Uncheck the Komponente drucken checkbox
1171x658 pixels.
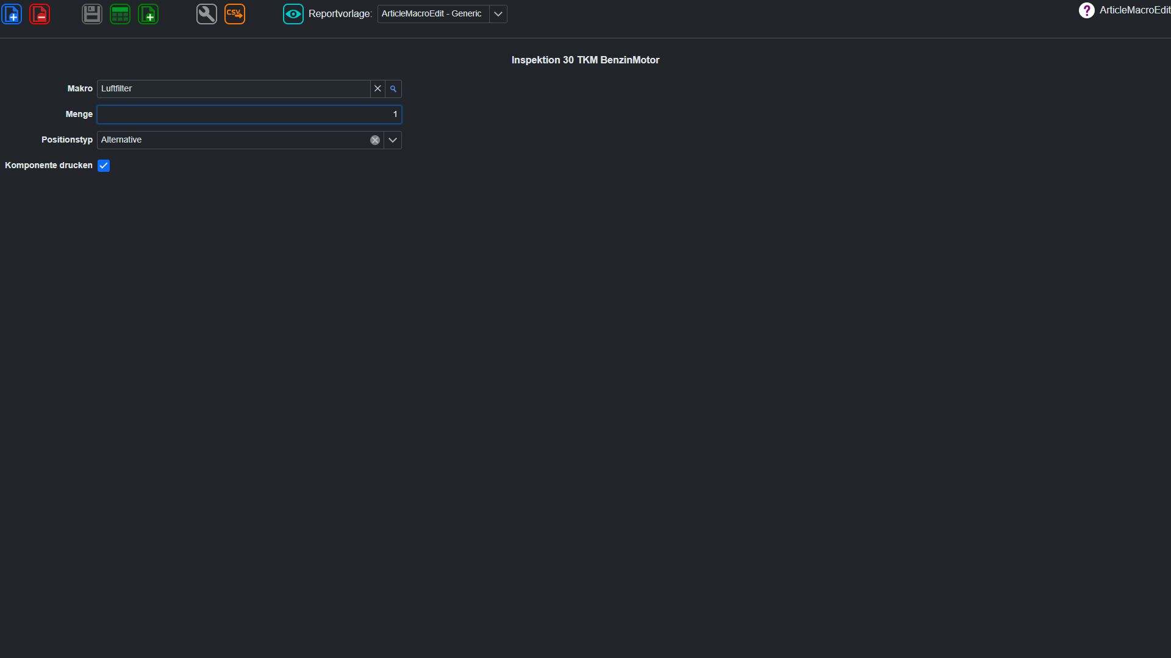tap(104, 166)
